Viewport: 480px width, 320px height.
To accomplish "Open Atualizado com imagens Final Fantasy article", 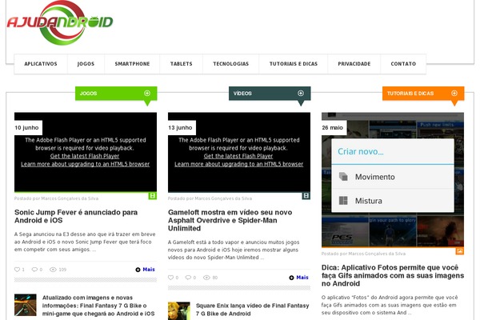I will coord(98,306).
